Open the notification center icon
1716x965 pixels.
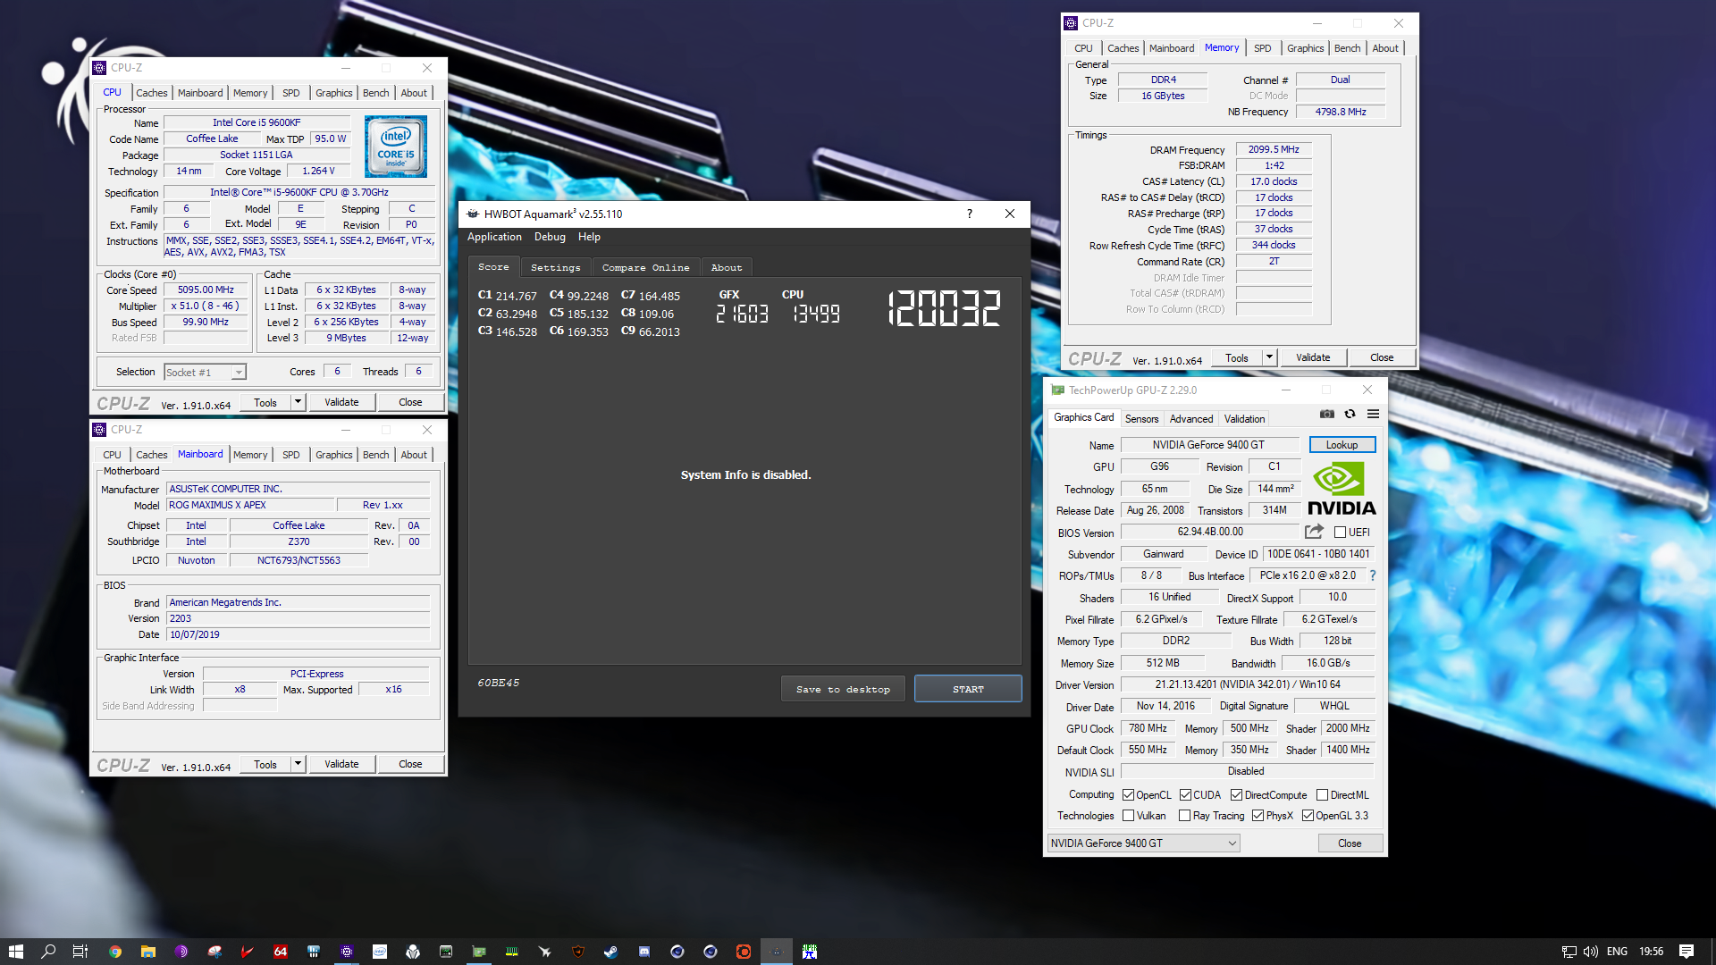(x=1687, y=952)
